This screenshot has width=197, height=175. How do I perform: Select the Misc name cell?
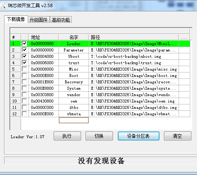(x=74, y=69)
